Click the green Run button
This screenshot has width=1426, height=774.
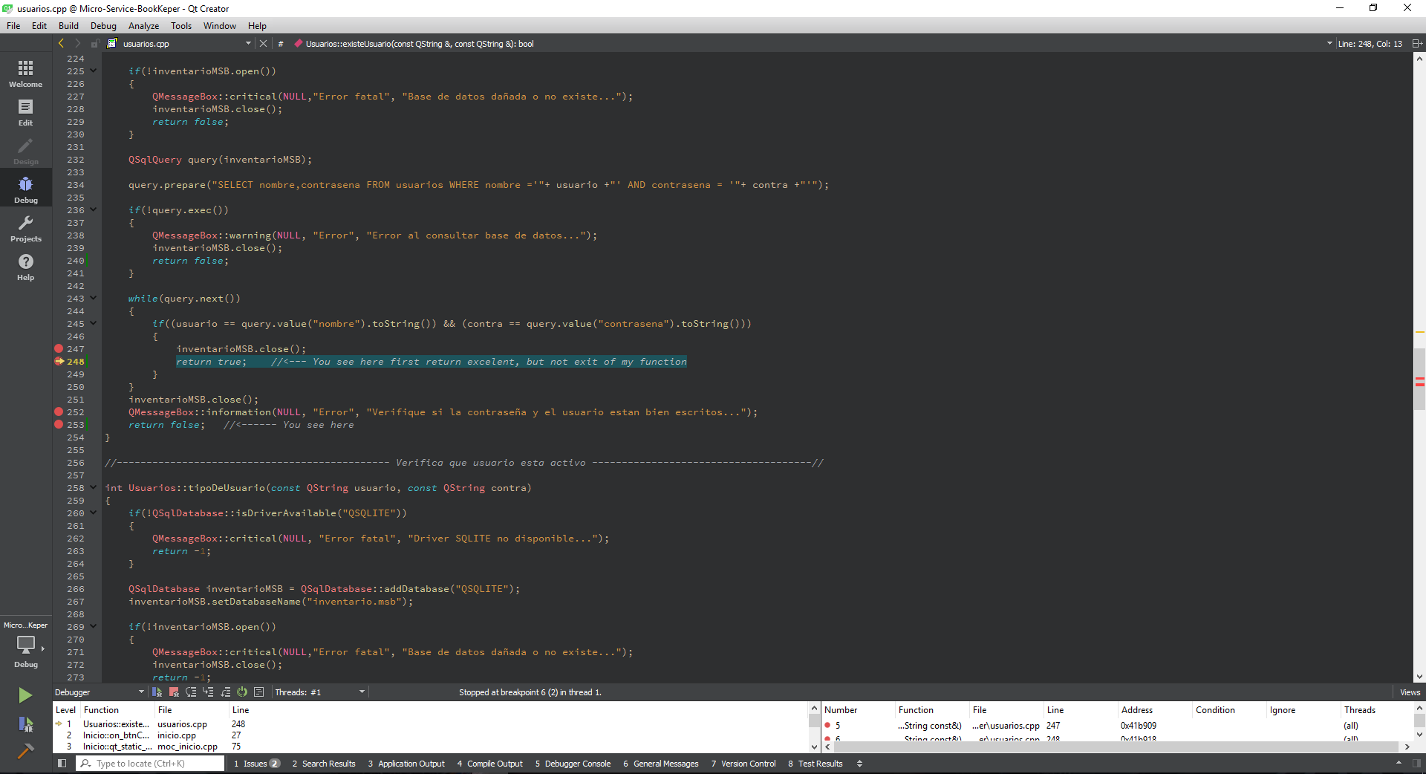click(x=25, y=695)
